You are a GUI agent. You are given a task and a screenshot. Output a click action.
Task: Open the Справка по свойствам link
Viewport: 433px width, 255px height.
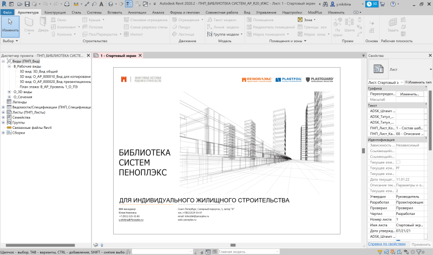[386, 244]
